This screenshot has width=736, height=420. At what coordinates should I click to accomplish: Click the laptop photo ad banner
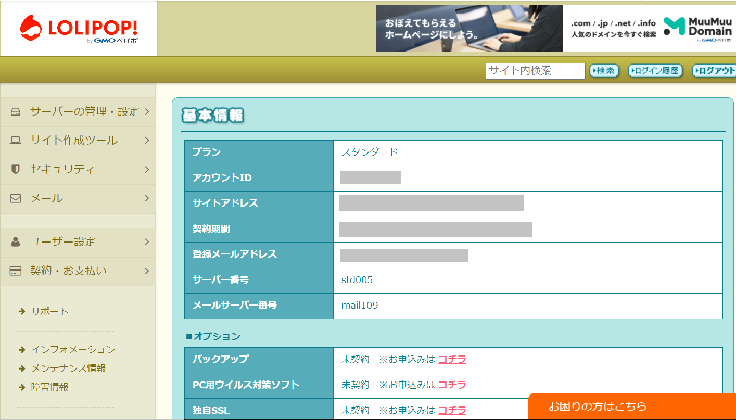tap(469, 28)
